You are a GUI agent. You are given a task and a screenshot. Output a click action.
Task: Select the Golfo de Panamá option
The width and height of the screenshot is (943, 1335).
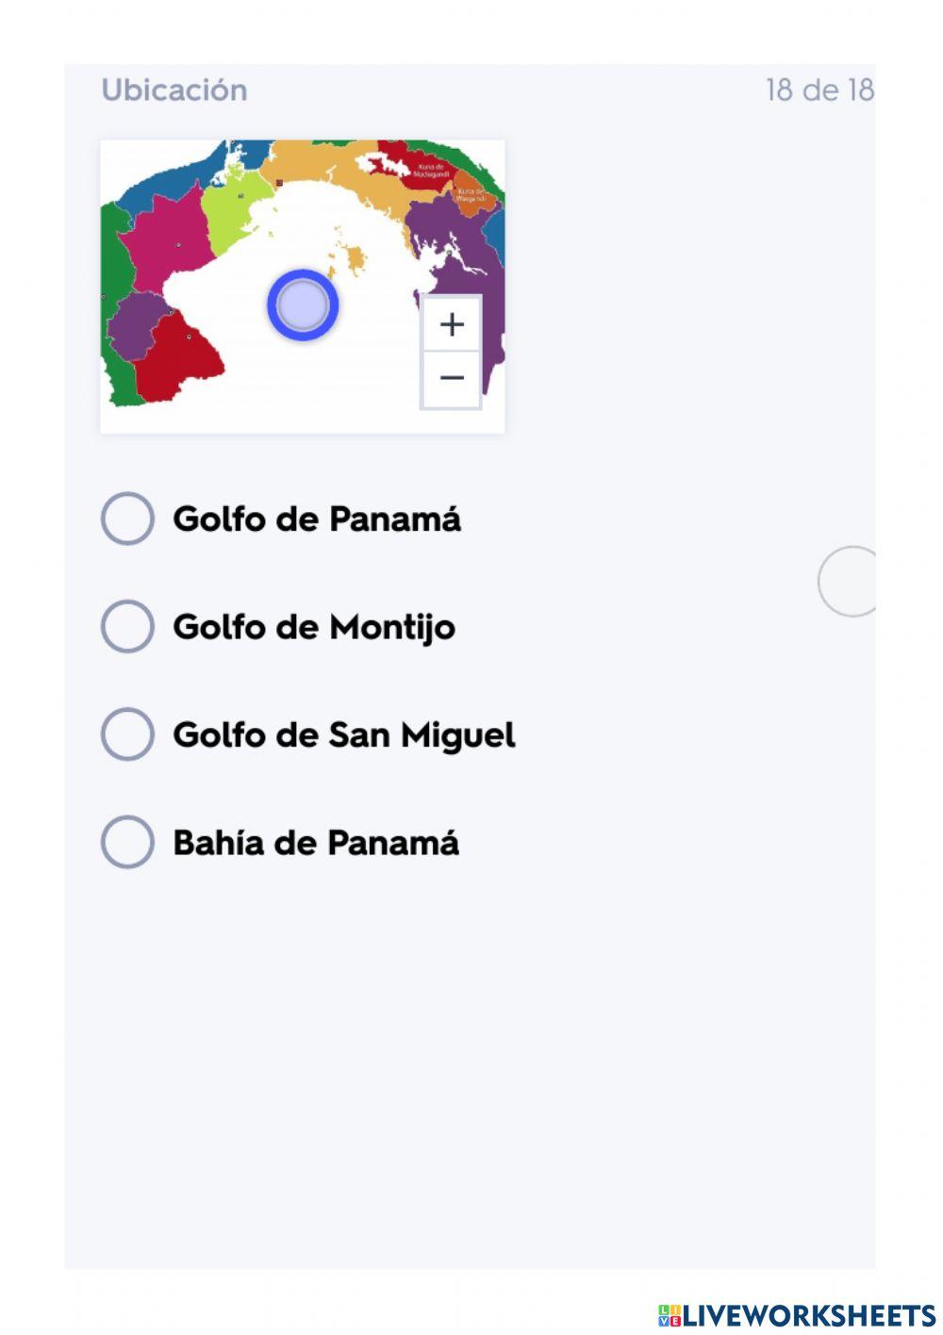127,519
